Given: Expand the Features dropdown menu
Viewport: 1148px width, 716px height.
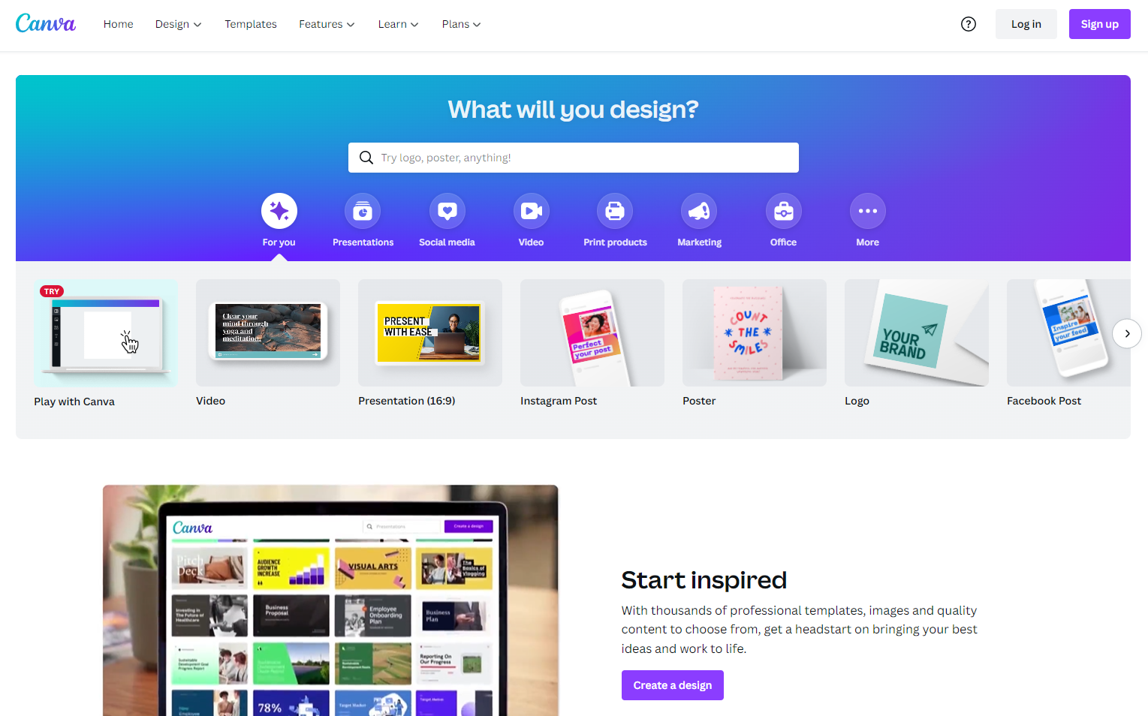Looking at the screenshot, I should coord(327,24).
